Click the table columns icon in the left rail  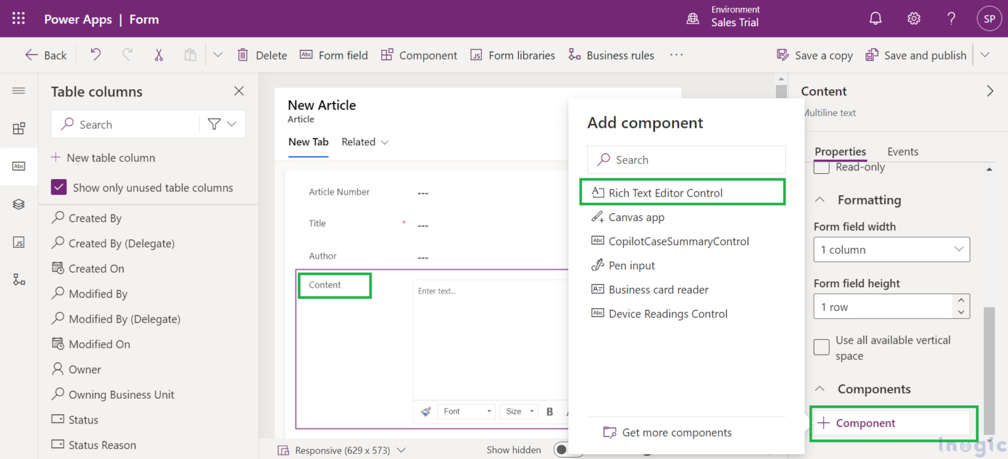click(x=20, y=166)
